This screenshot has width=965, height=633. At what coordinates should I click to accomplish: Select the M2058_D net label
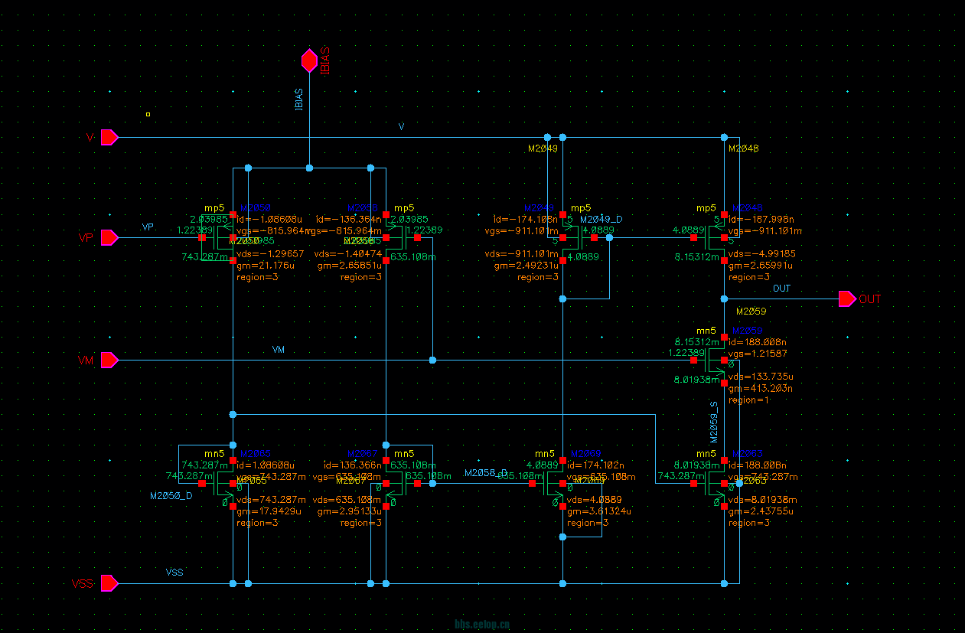[x=486, y=474]
